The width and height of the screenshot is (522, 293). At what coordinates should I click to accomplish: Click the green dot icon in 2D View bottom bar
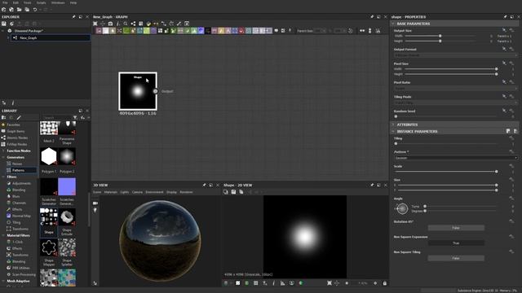coord(301,283)
